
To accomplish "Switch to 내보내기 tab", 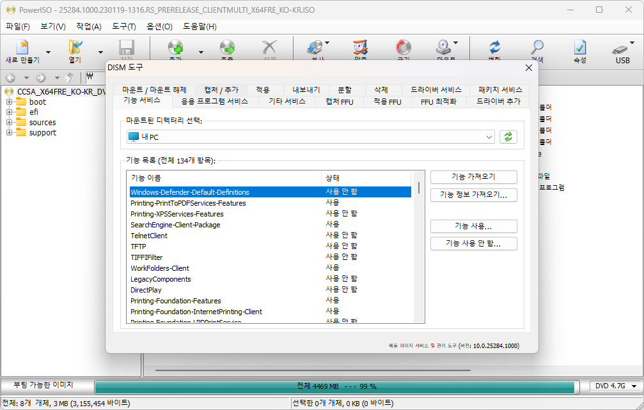I will tap(306, 90).
